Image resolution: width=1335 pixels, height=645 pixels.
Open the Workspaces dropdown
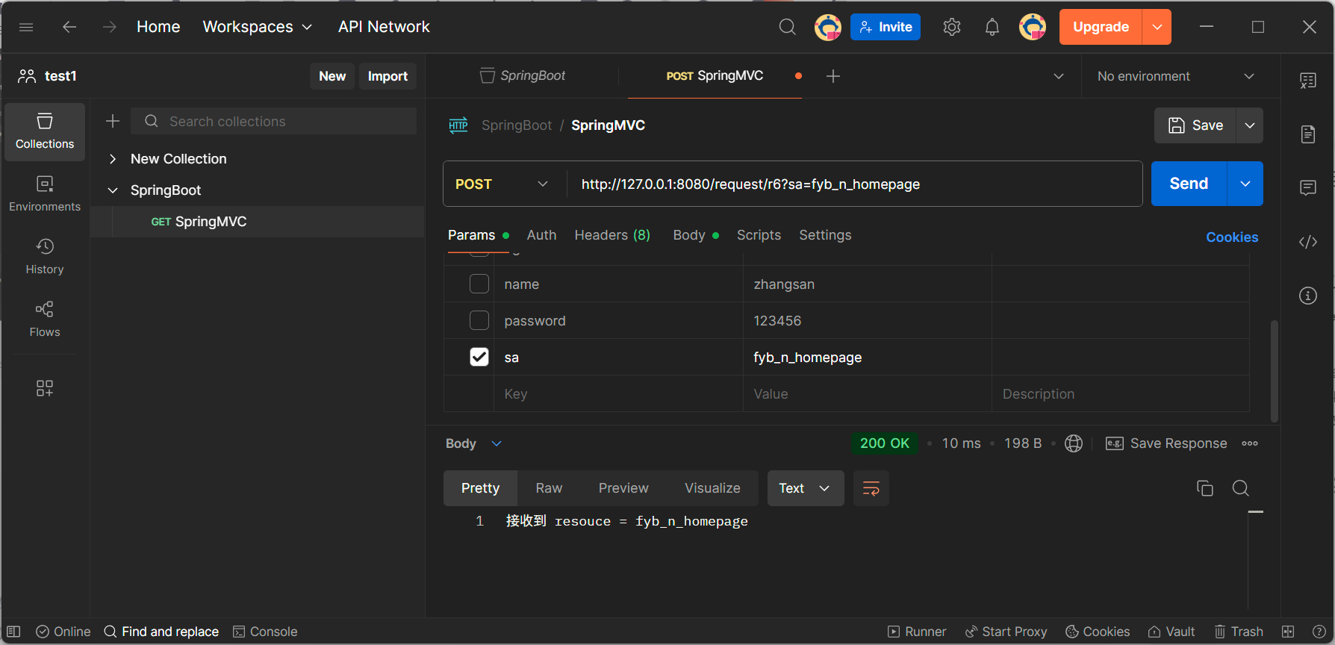click(x=258, y=27)
